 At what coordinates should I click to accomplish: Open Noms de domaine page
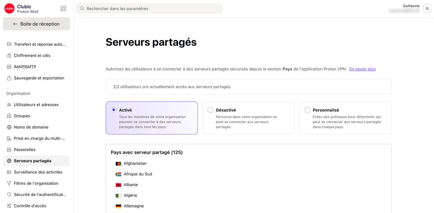click(36, 127)
